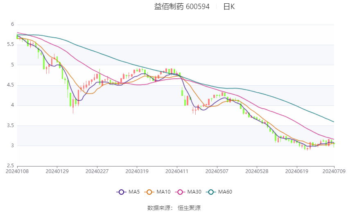Click the 5.5 price axis label
Image resolution: width=348 pixels, height=212 pixels.
point(10,44)
